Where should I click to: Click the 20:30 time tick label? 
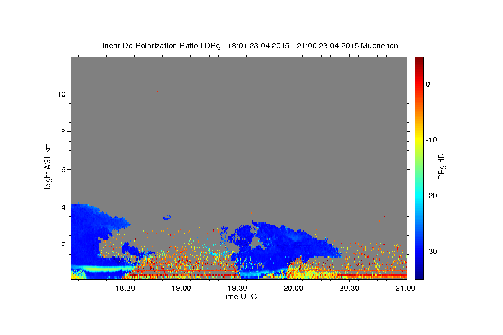pos(349,288)
